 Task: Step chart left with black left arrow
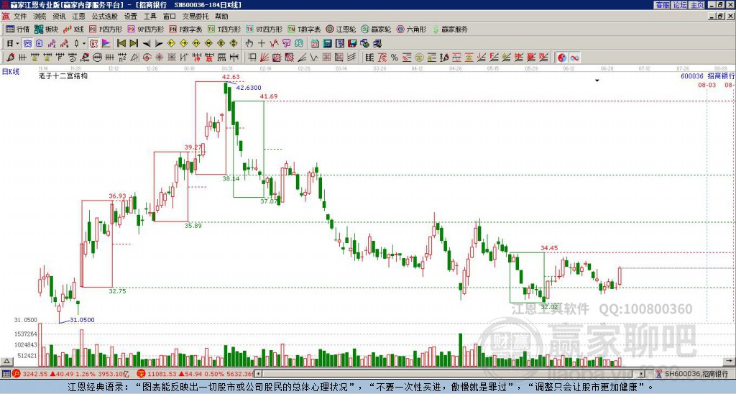(147, 43)
